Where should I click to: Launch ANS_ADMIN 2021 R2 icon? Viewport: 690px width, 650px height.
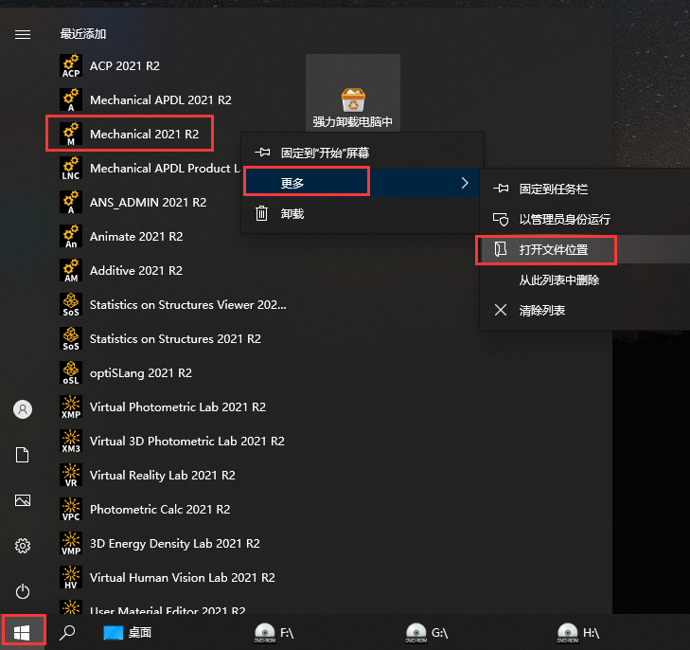point(71,202)
